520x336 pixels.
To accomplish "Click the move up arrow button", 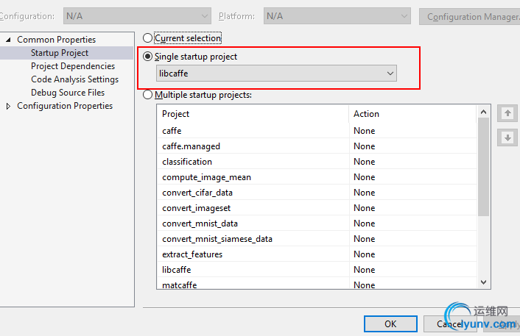I will click(507, 113).
